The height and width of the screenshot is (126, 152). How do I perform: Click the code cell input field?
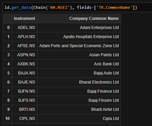click(x=77, y=7)
